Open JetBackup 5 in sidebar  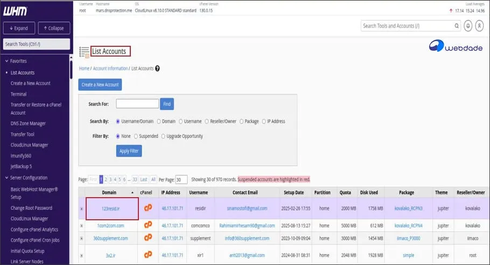coord(21,166)
